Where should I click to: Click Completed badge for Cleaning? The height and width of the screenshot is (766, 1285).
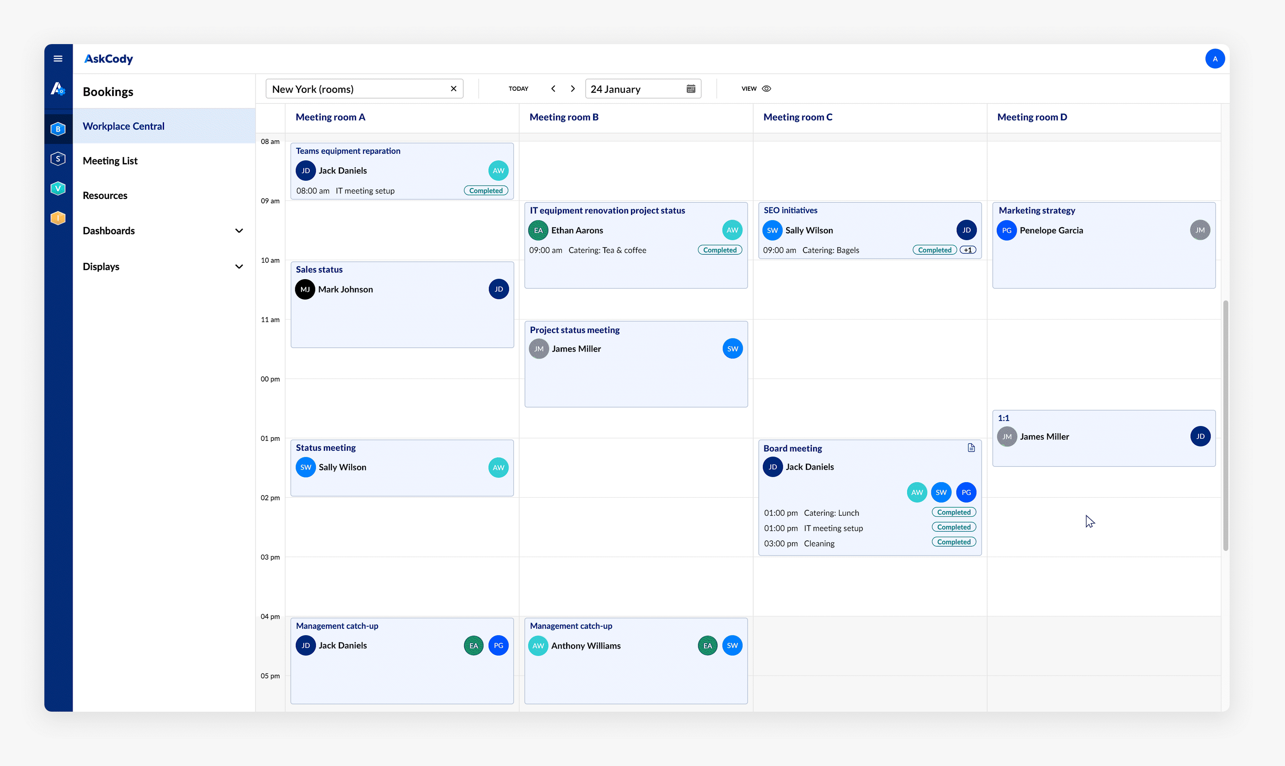954,542
